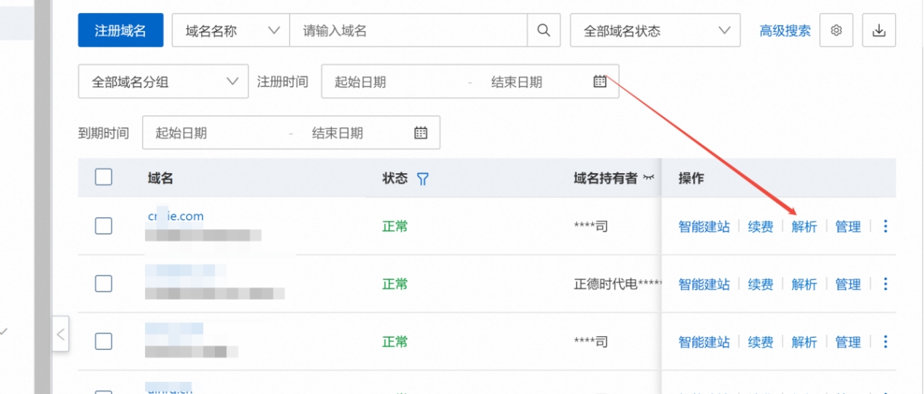Open more actions menu for first domain
The width and height of the screenshot is (924, 394).
[885, 226]
